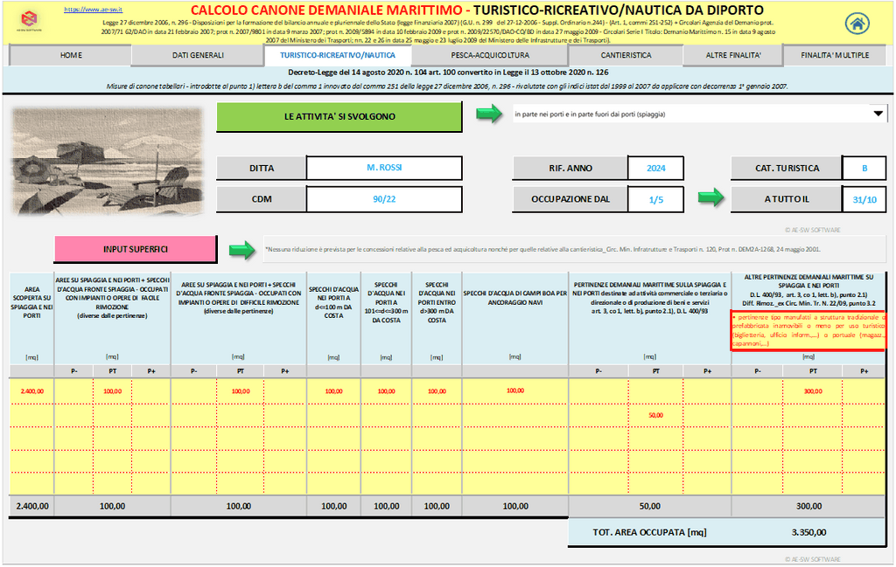This screenshot has height=567, width=896.
Task: Open the activity location dropdown arrow
Action: click(878, 114)
